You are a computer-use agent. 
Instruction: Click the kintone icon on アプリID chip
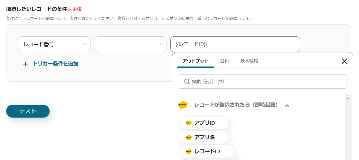point(189,123)
